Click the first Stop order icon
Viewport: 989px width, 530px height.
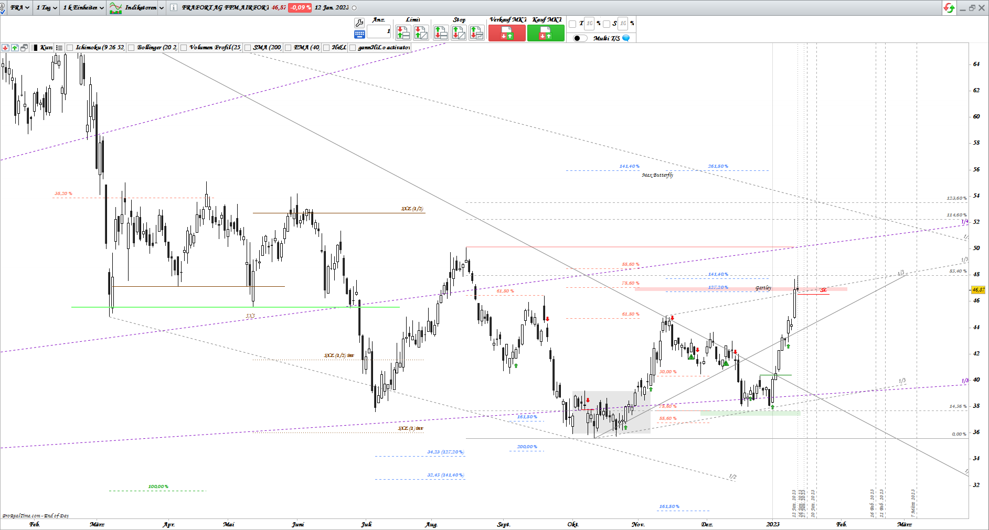pyautogui.click(x=441, y=33)
